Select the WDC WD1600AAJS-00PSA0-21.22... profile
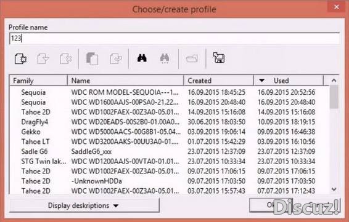 [125, 102]
